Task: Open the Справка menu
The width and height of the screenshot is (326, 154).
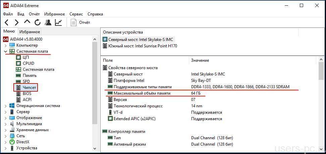Action: point(95,14)
